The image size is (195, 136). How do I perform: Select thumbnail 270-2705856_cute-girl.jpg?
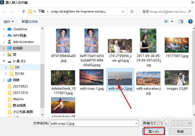[x=120, y=46]
